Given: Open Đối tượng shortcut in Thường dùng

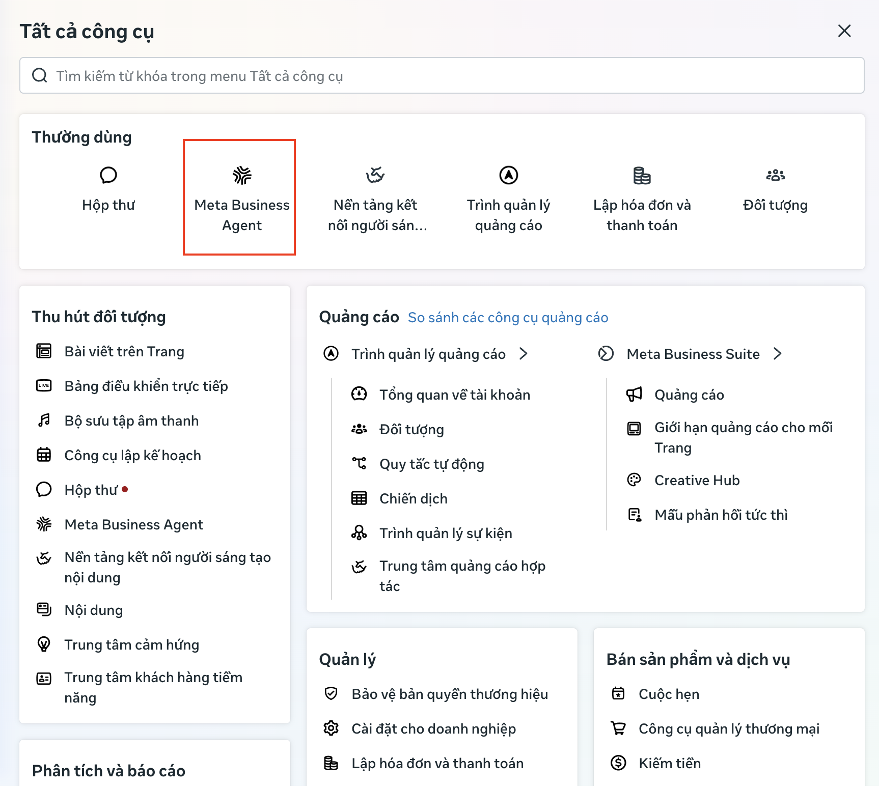Looking at the screenshot, I should [776, 189].
